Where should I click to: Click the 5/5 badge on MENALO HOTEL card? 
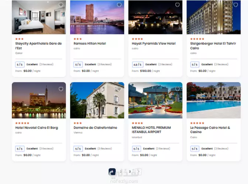click(136, 149)
